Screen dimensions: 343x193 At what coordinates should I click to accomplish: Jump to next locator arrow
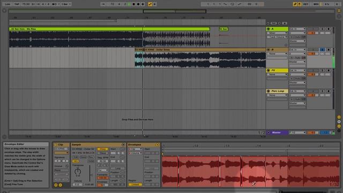[x=279, y=23]
